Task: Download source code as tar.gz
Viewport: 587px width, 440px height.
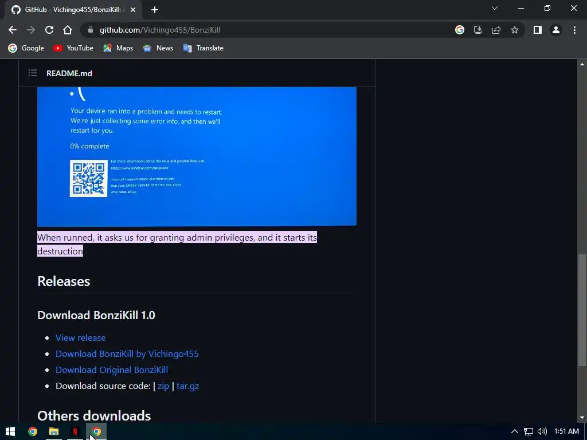Action: click(x=187, y=386)
